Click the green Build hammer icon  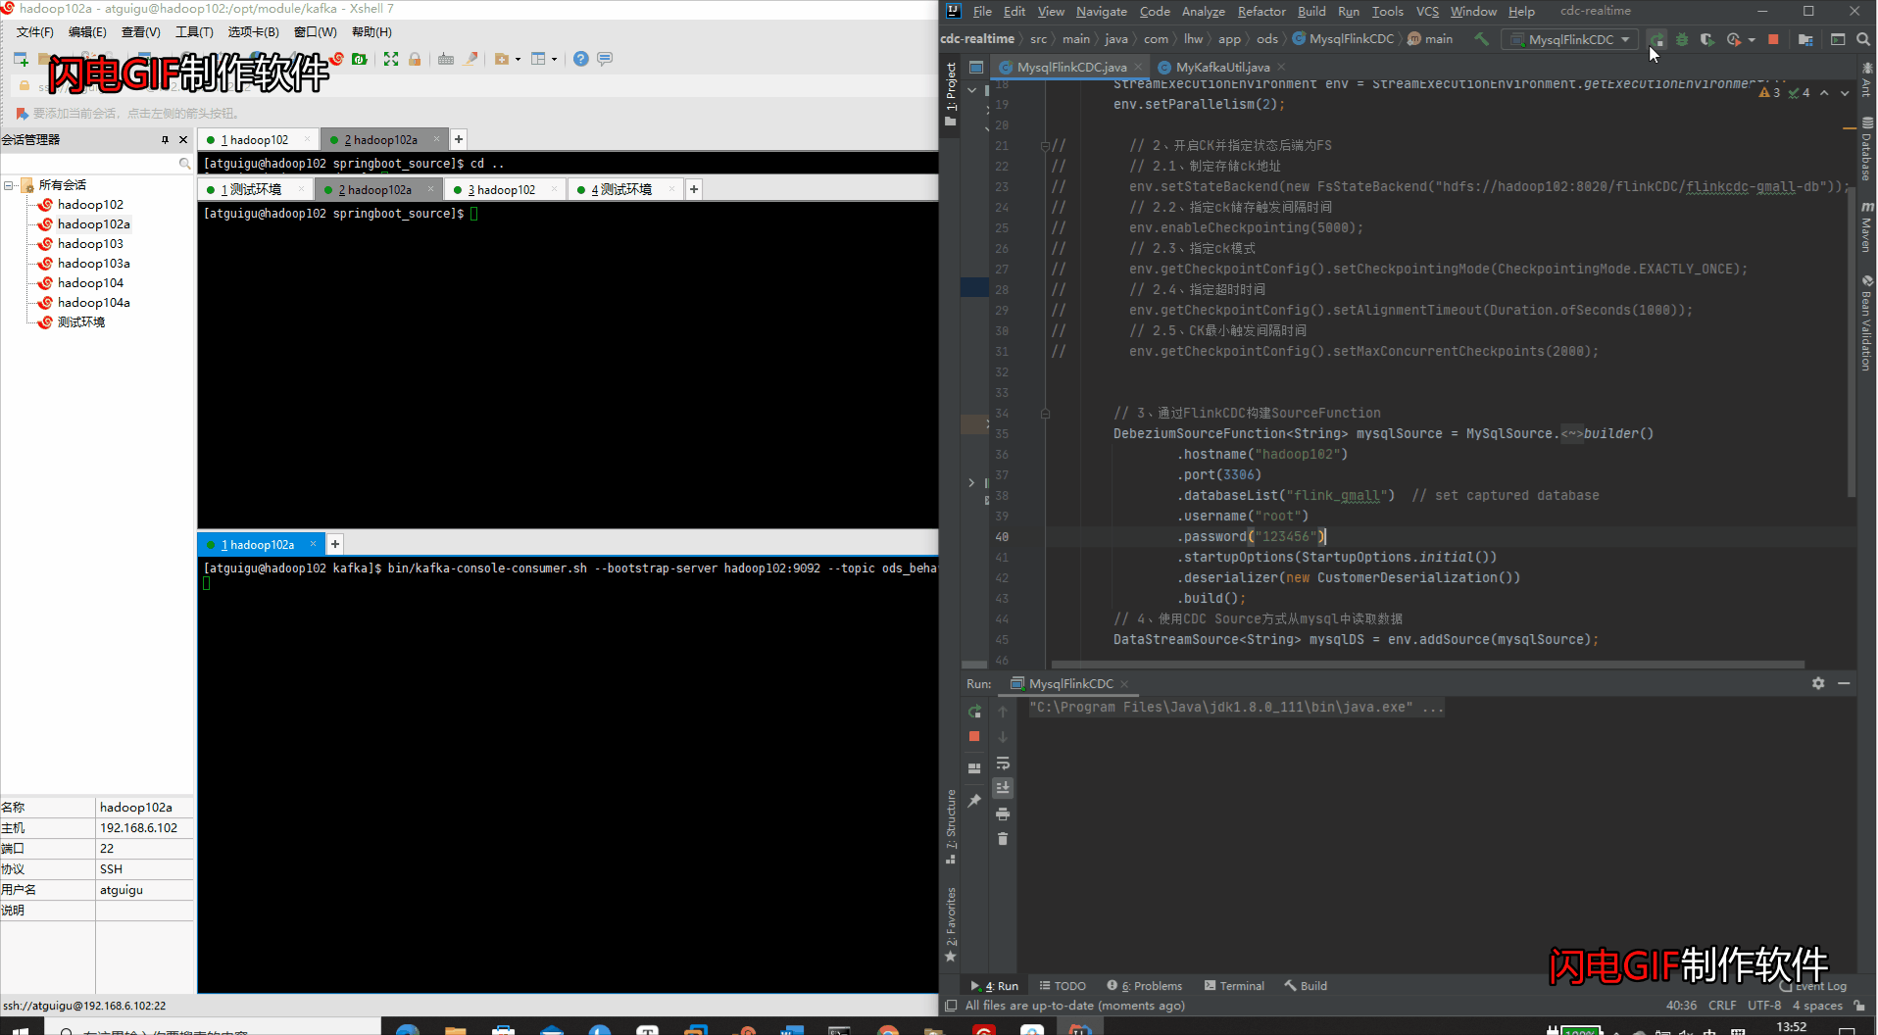pos(1481,39)
